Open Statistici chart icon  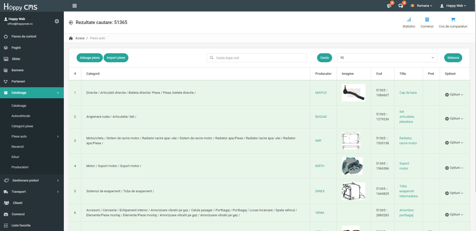(409, 19)
